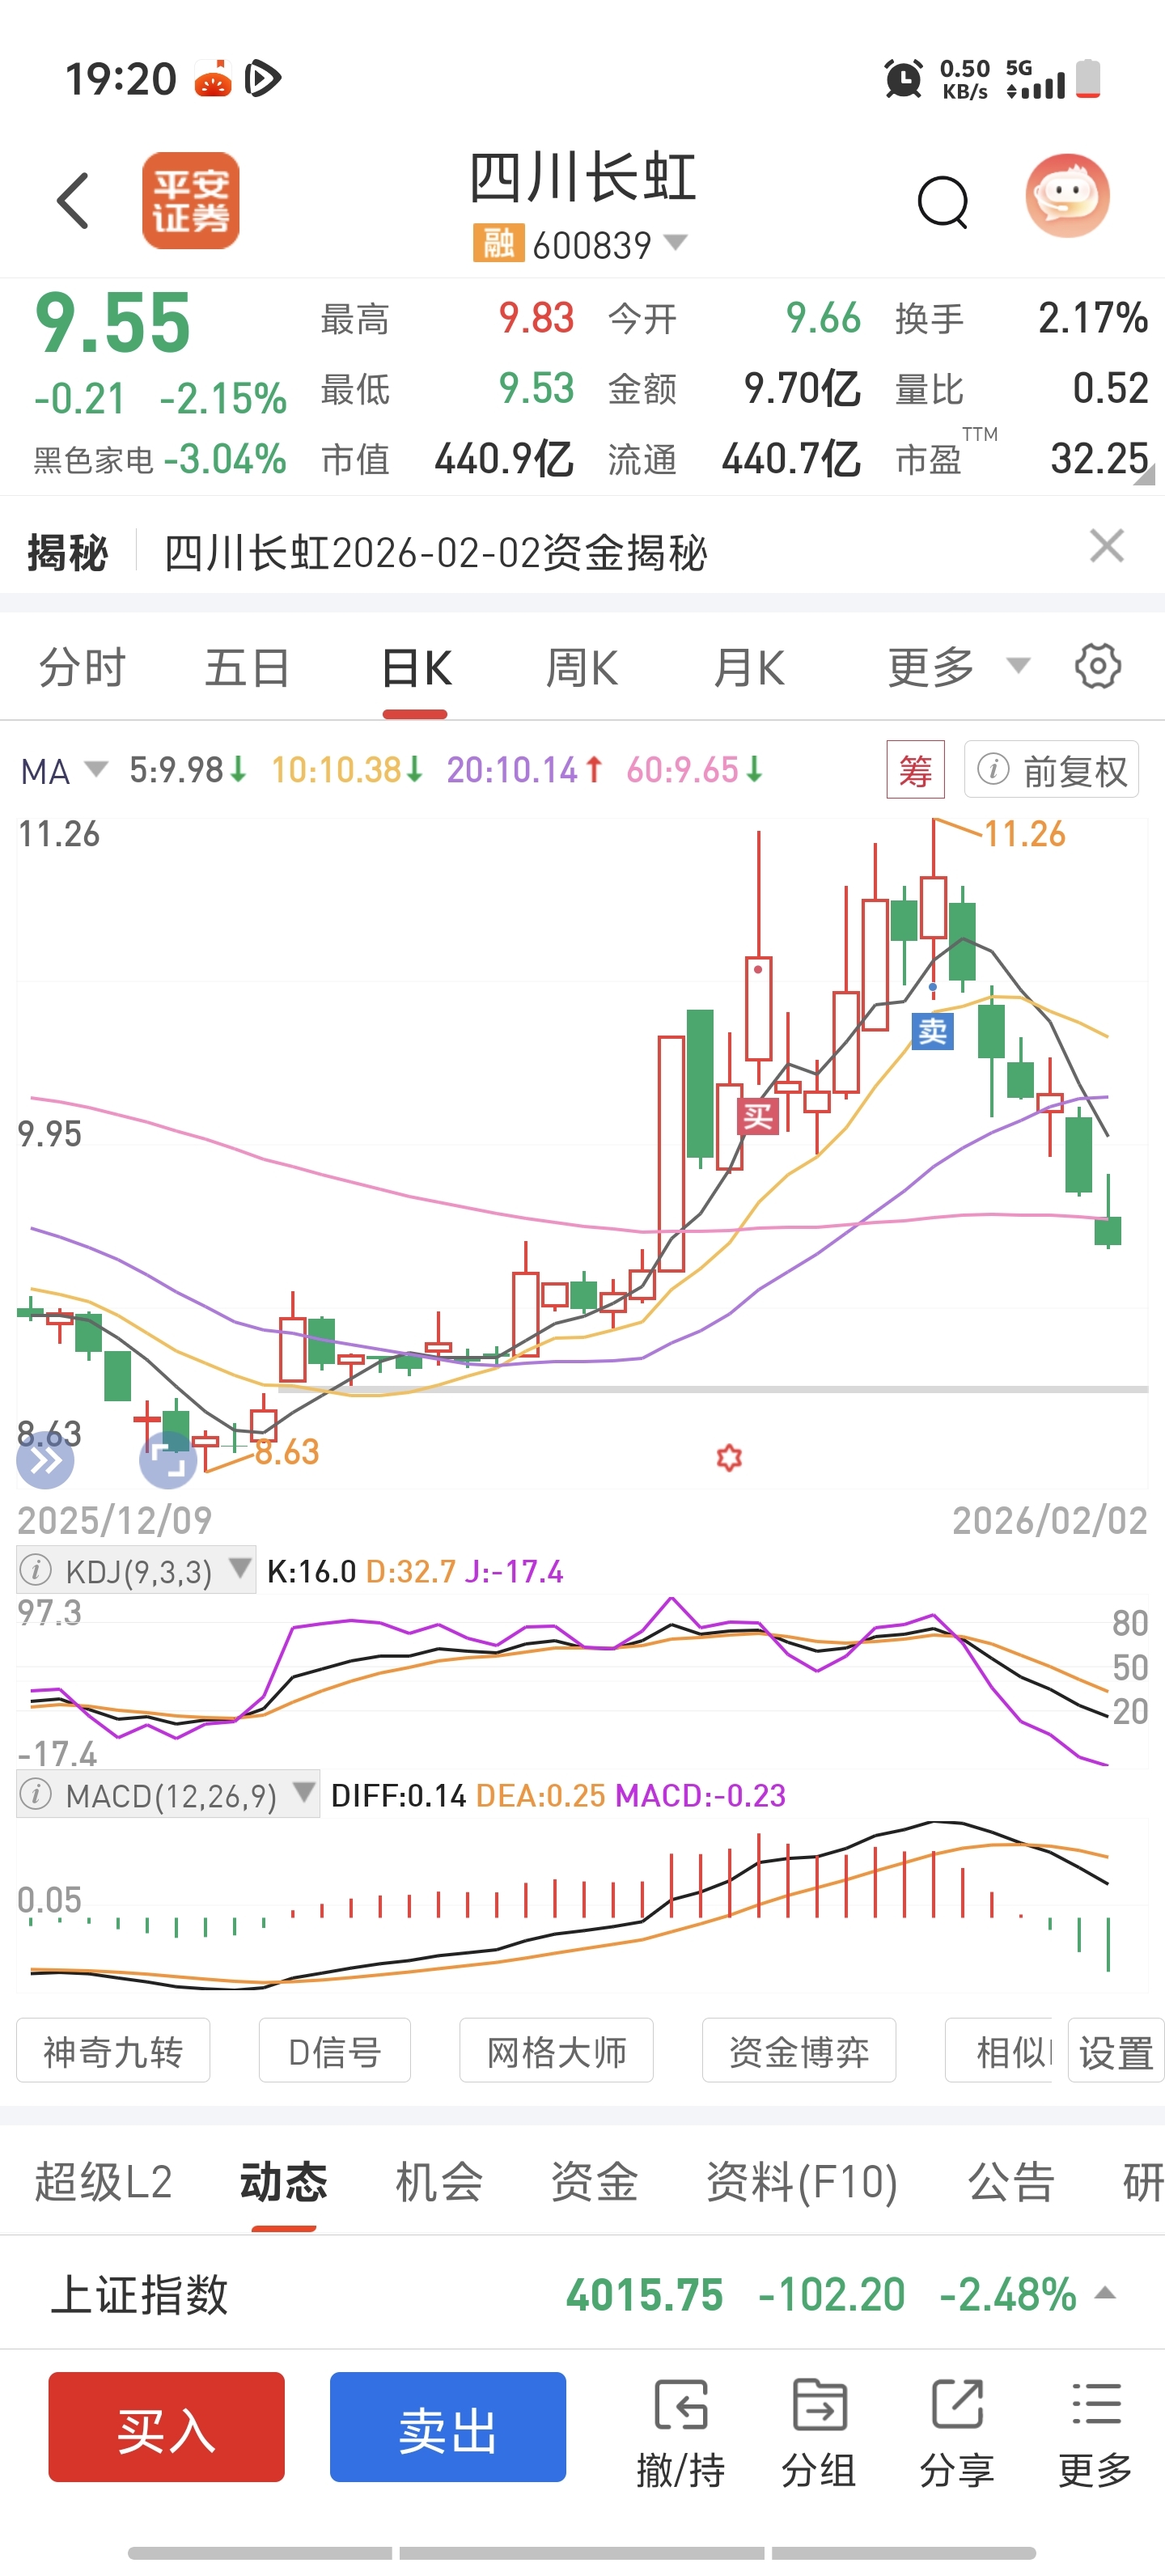This screenshot has height=2563, width=1165.
Task: Close the 资金揭秘 banner
Action: (1106, 546)
